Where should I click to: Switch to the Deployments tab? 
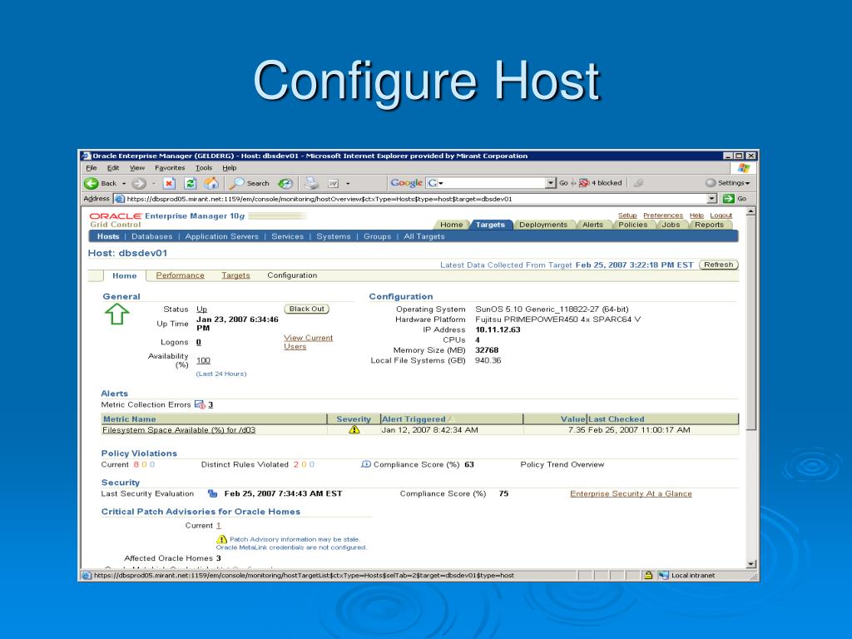click(x=542, y=225)
